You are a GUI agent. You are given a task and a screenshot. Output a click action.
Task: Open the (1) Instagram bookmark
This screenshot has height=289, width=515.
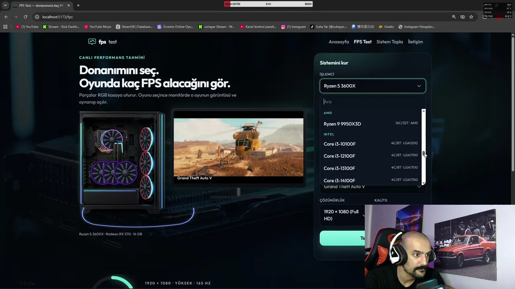tap(294, 27)
